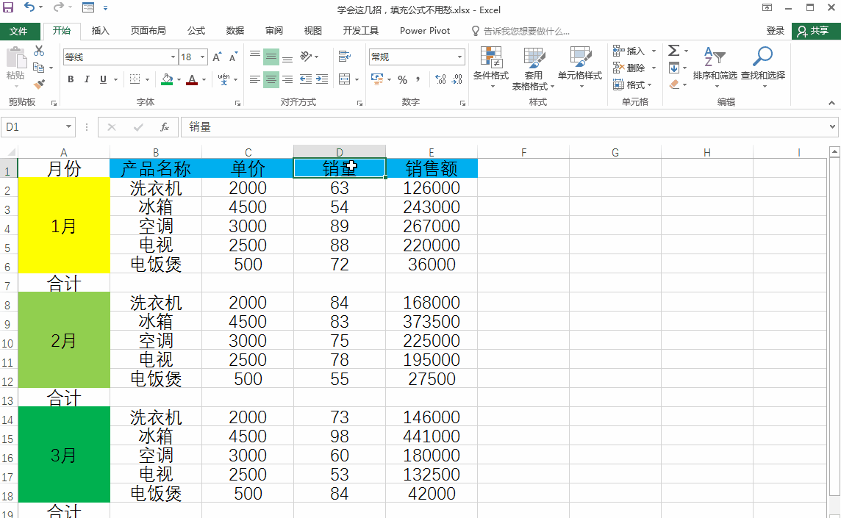Apply fill color bucket
The width and height of the screenshot is (841, 518).
[x=168, y=79]
